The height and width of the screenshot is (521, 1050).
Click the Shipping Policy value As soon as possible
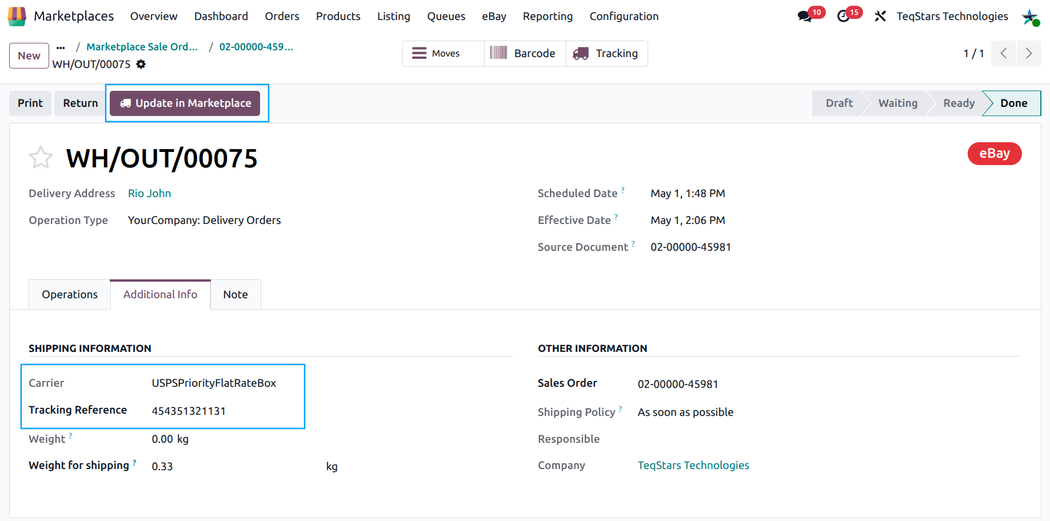685,412
